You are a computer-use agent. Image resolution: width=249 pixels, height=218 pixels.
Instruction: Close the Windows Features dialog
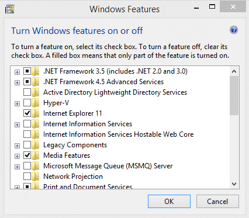point(233,7)
